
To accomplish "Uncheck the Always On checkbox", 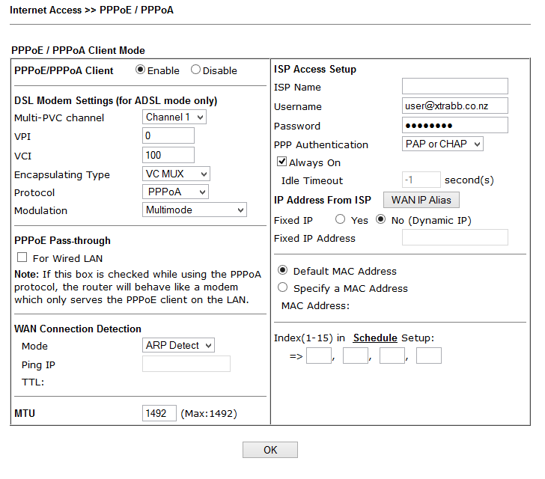I will pyautogui.click(x=281, y=162).
